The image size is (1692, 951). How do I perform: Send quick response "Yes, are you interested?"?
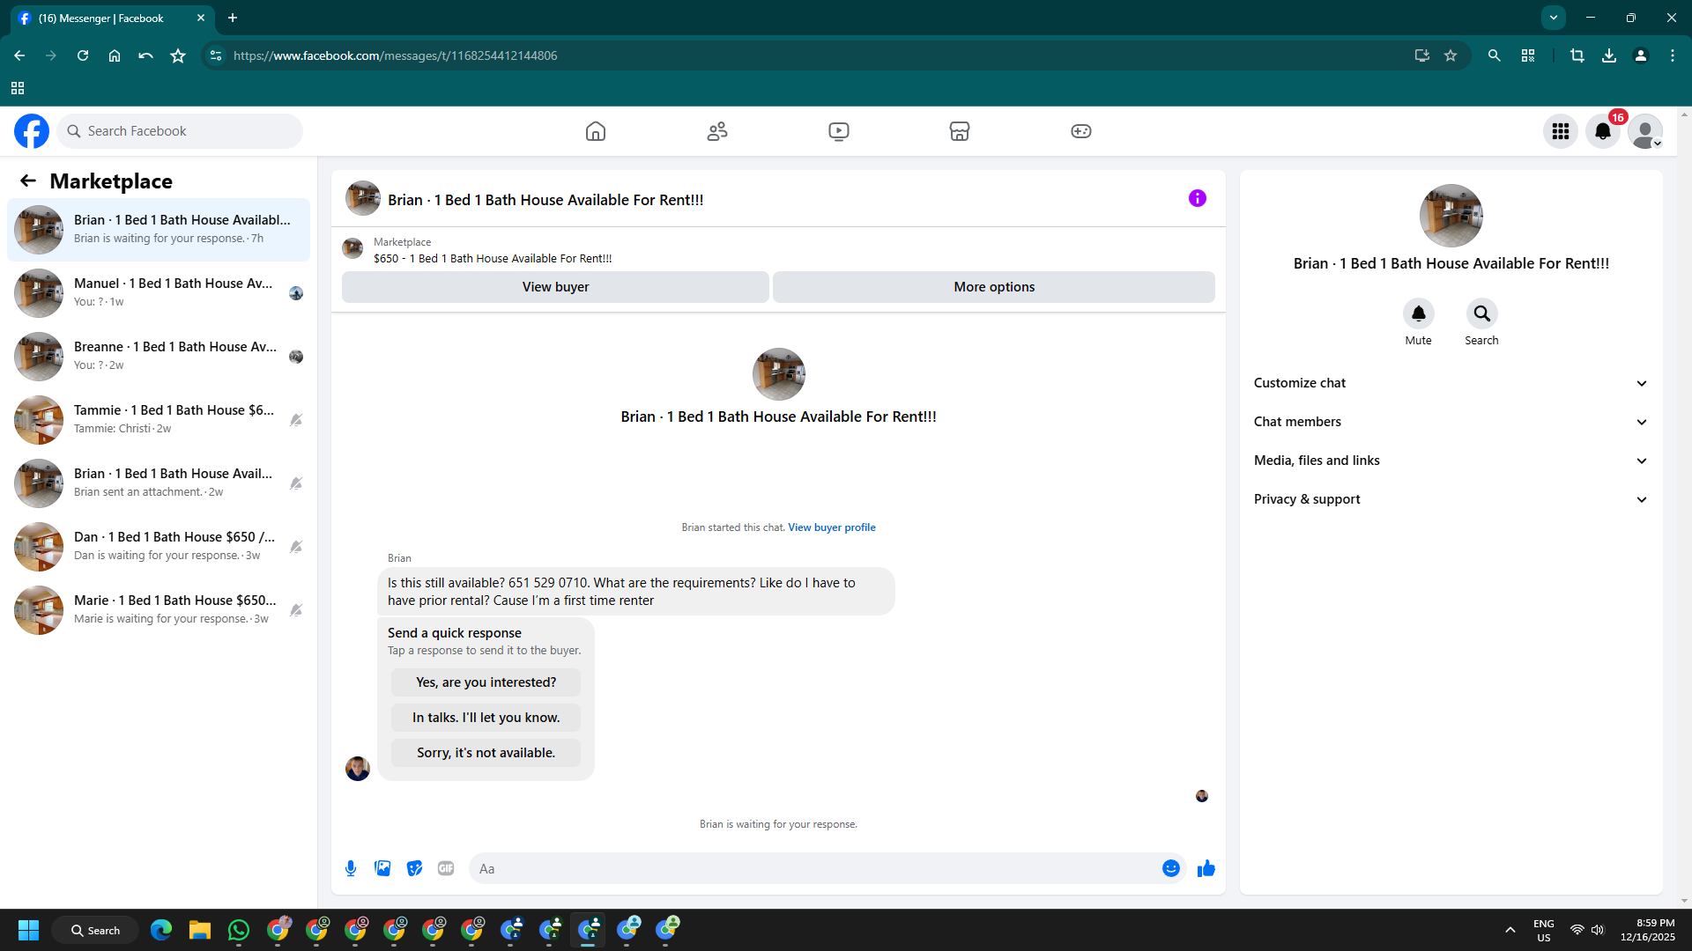coord(486,682)
